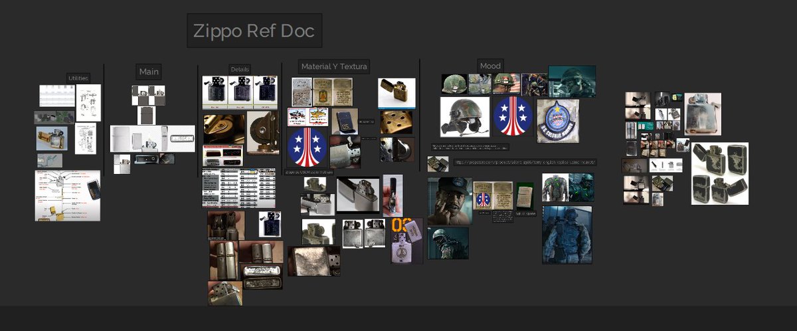
Task: Select the green-lit armor figures image
Action: point(568,187)
